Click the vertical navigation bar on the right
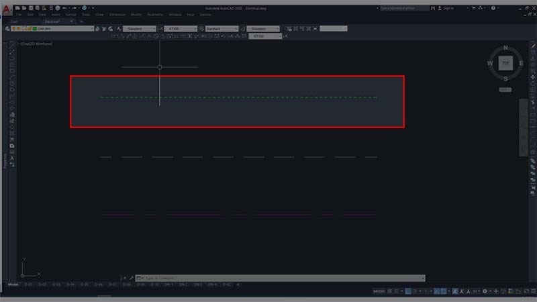 523,128
